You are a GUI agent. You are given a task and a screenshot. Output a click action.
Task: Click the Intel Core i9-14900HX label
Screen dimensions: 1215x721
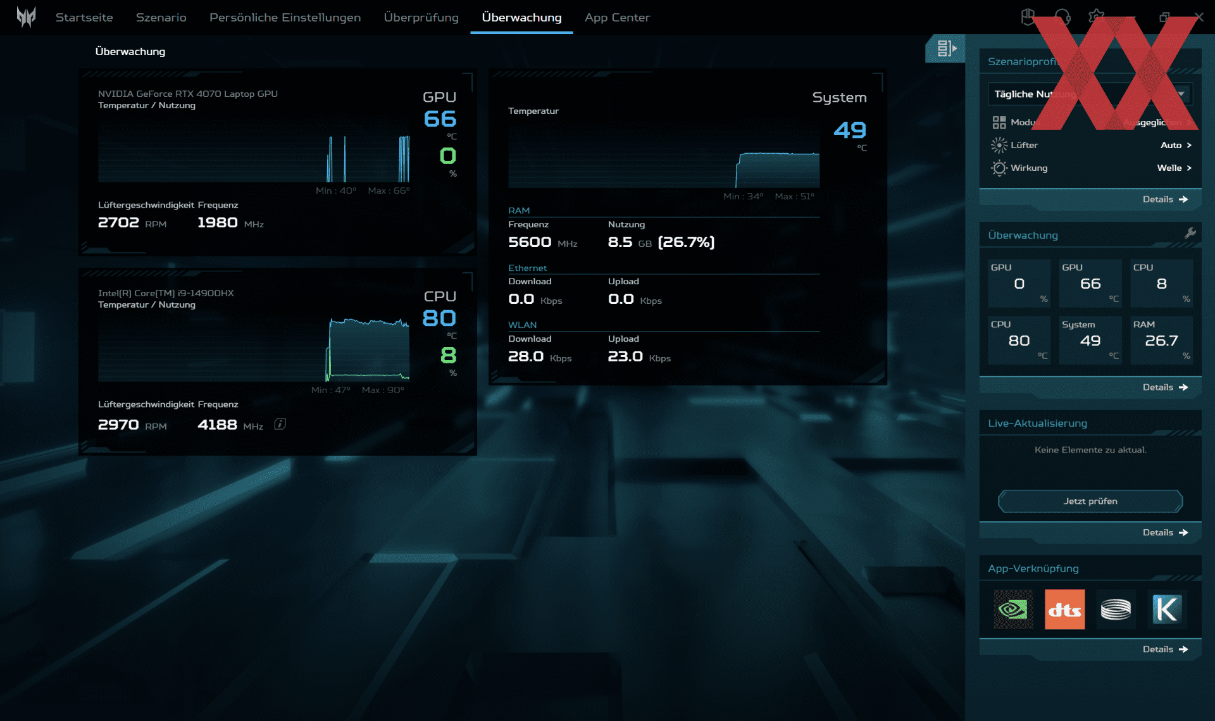tap(166, 293)
